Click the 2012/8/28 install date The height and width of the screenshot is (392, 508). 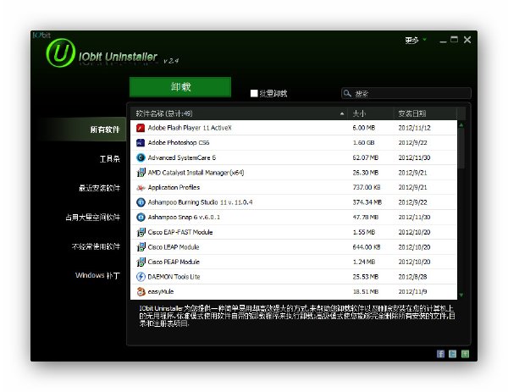(x=412, y=277)
